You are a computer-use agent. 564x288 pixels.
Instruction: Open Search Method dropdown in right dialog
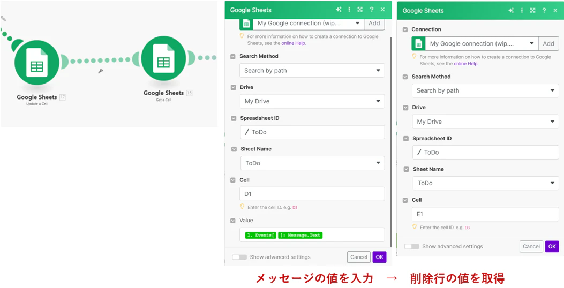coord(486,90)
